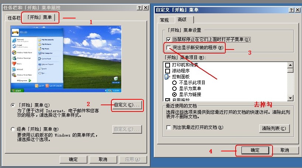Select 不显示此项目 under 控制面板
The image size is (302, 168).
pyautogui.click(x=174, y=83)
